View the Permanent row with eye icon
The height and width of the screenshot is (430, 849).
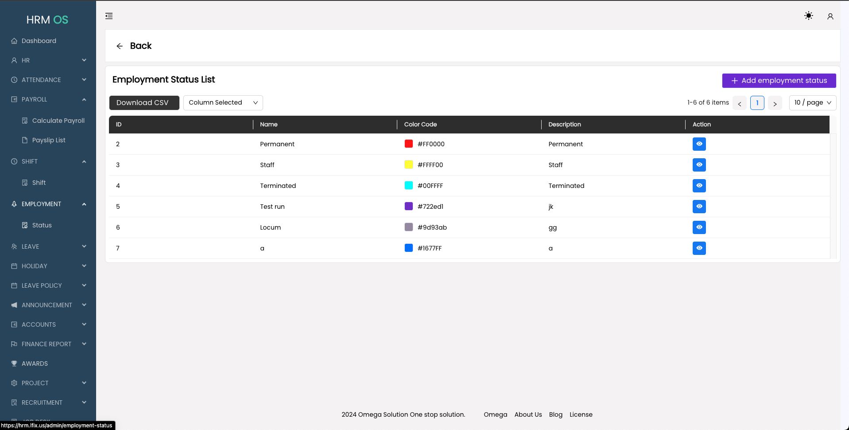pyautogui.click(x=699, y=144)
